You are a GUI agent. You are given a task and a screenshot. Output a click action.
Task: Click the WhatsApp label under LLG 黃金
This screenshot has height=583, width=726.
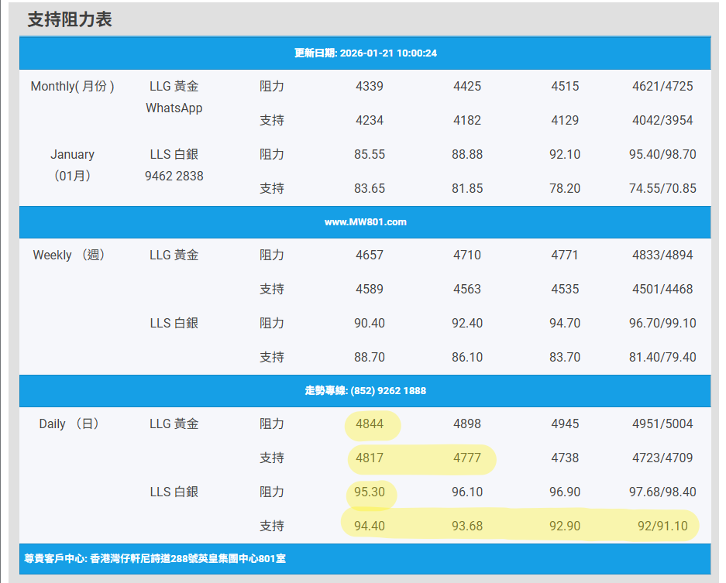click(174, 108)
